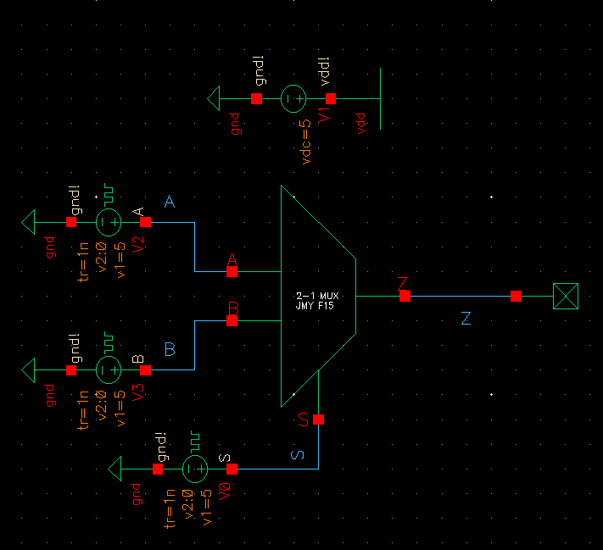This screenshot has height=550, width=603.
Task: Click the blue wire label A
Action: (169, 203)
